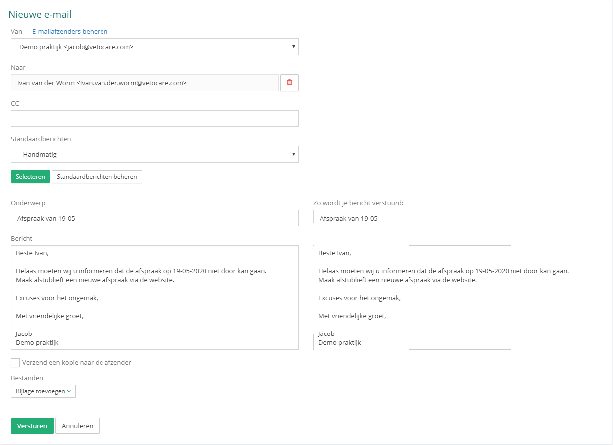613x445 pixels.
Task: Click the Onderwerp label
Action: click(28, 203)
